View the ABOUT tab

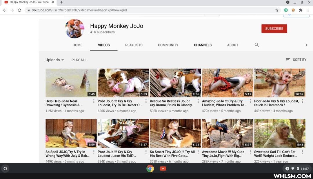tap(232, 45)
